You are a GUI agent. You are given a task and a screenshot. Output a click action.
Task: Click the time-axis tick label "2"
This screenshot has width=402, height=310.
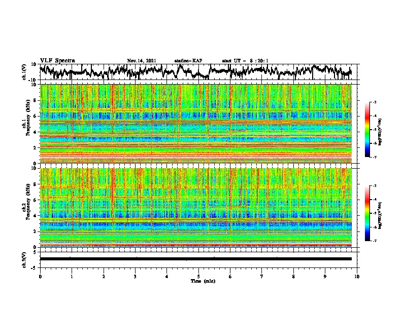[104, 277]
